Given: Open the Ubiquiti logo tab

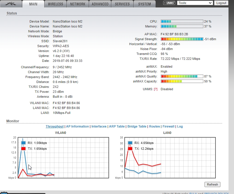Looking at the screenshot, I should 11,4.
